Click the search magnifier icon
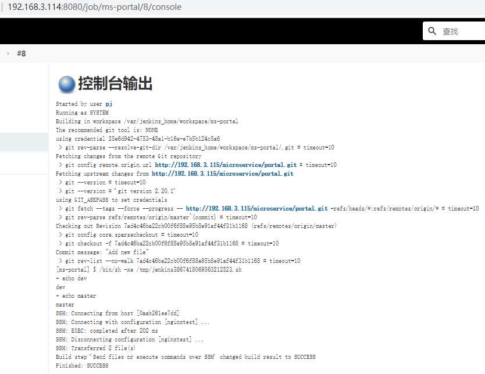This screenshot has width=485, height=374. tap(432, 31)
